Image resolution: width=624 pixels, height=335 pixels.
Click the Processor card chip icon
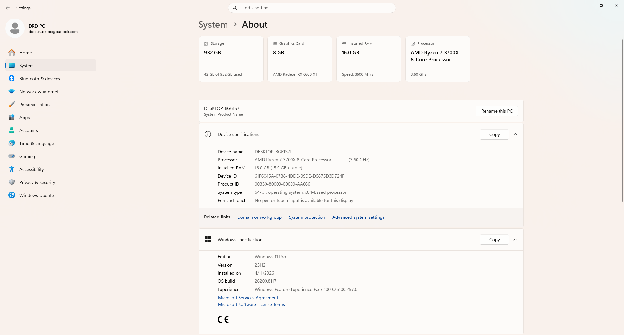[x=413, y=43]
